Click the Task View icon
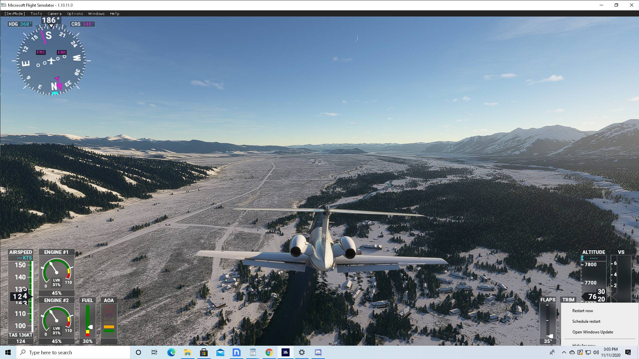639x359 pixels. (154, 352)
